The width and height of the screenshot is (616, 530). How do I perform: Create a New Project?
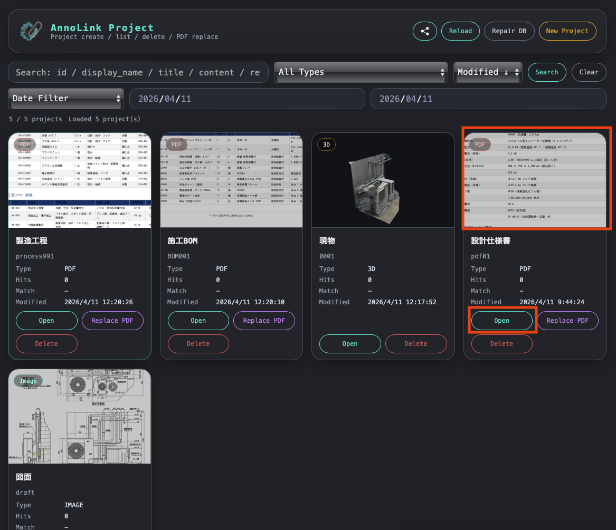pyautogui.click(x=567, y=31)
